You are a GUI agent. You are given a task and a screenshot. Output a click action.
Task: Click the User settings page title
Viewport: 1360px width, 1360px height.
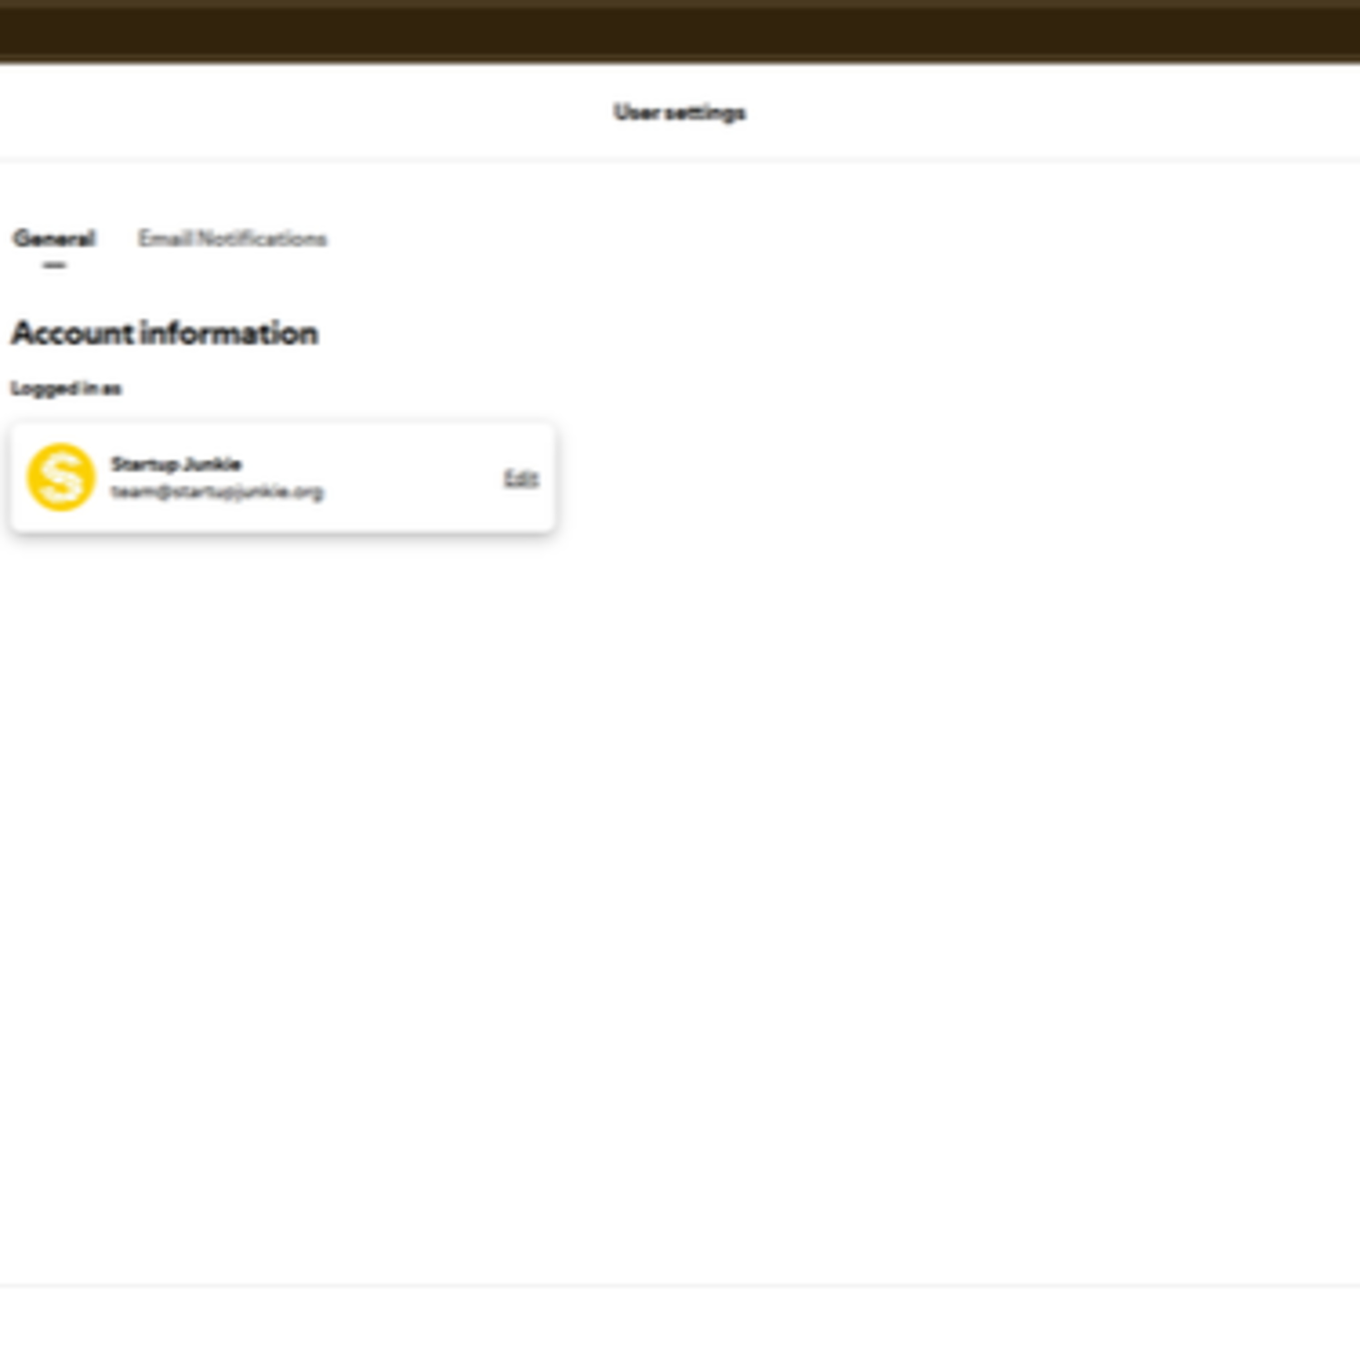[x=679, y=112]
